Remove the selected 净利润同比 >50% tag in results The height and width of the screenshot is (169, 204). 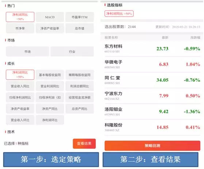coord(119,14)
